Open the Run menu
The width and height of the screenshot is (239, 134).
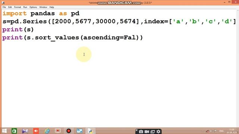point(25,7)
